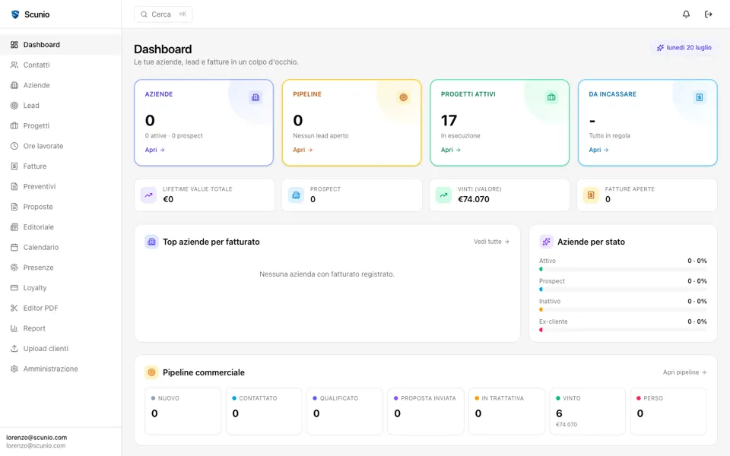
Task: Click the Lead target icon in sidebar
Action: (x=14, y=106)
